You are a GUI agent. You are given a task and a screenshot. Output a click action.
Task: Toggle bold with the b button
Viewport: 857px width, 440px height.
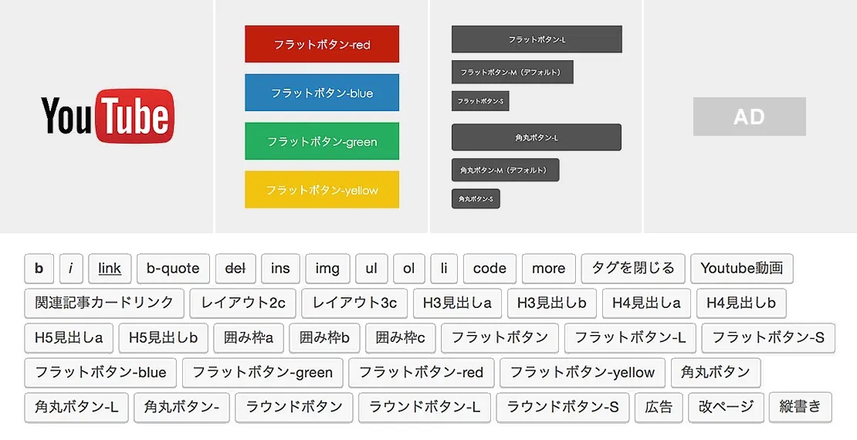click(39, 269)
